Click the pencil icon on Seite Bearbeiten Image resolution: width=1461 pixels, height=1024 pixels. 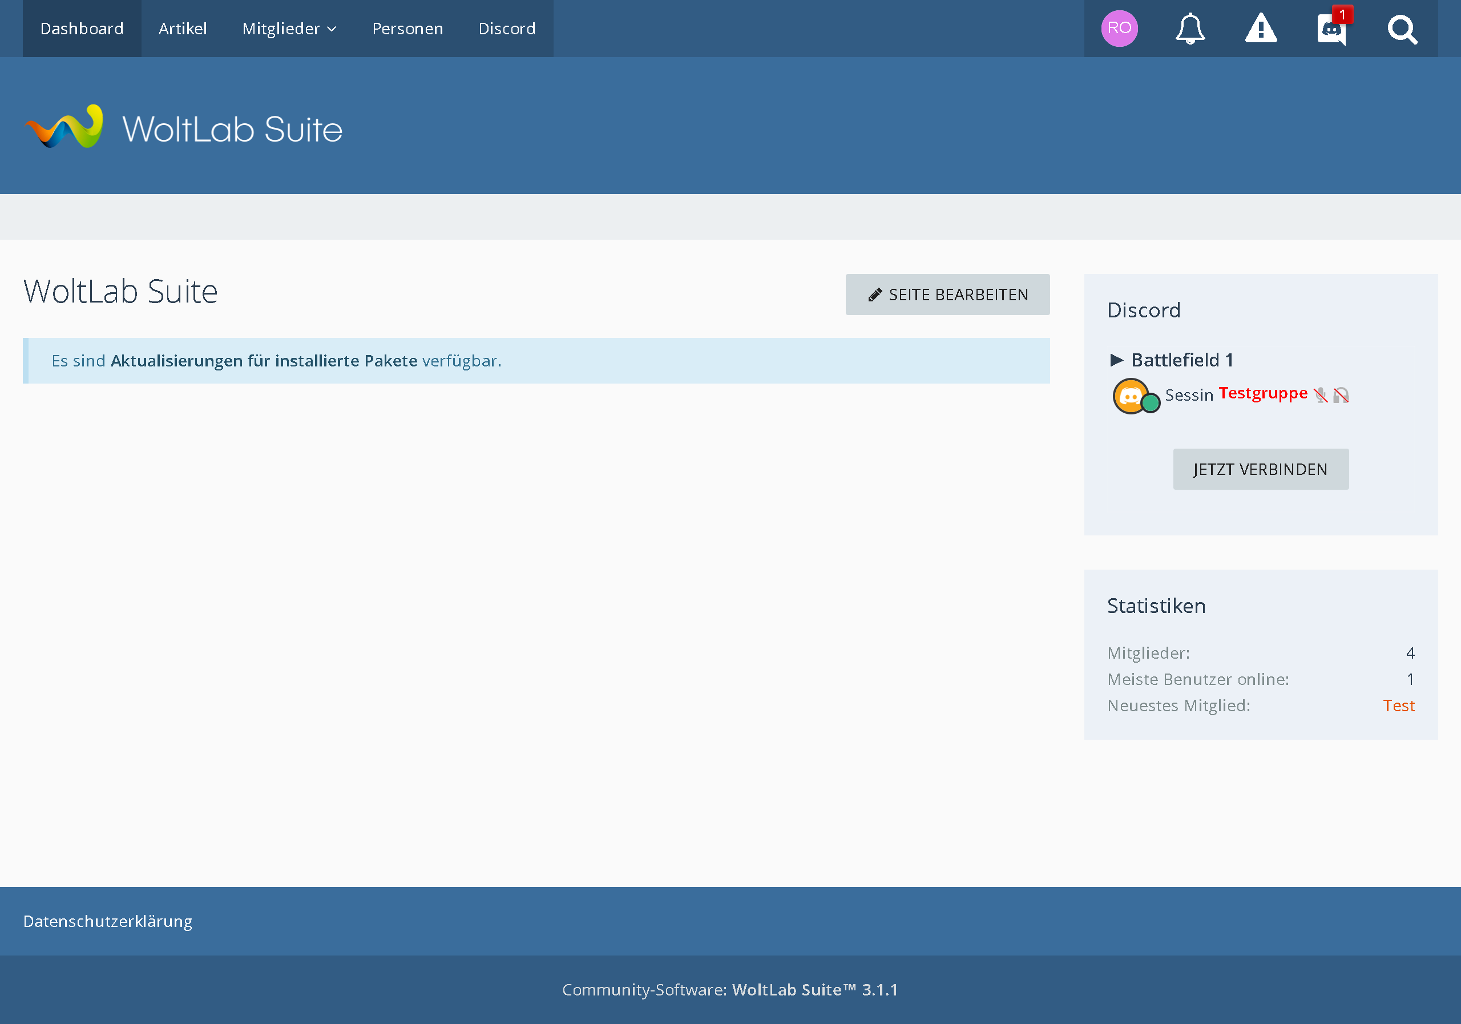pyautogui.click(x=875, y=295)
